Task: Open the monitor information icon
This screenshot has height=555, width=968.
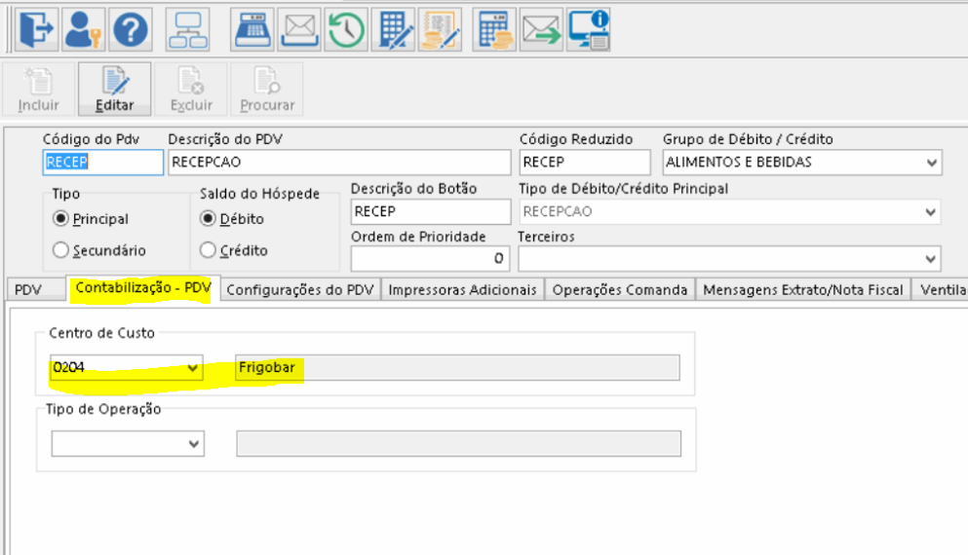Action: [x=589, y=29]
